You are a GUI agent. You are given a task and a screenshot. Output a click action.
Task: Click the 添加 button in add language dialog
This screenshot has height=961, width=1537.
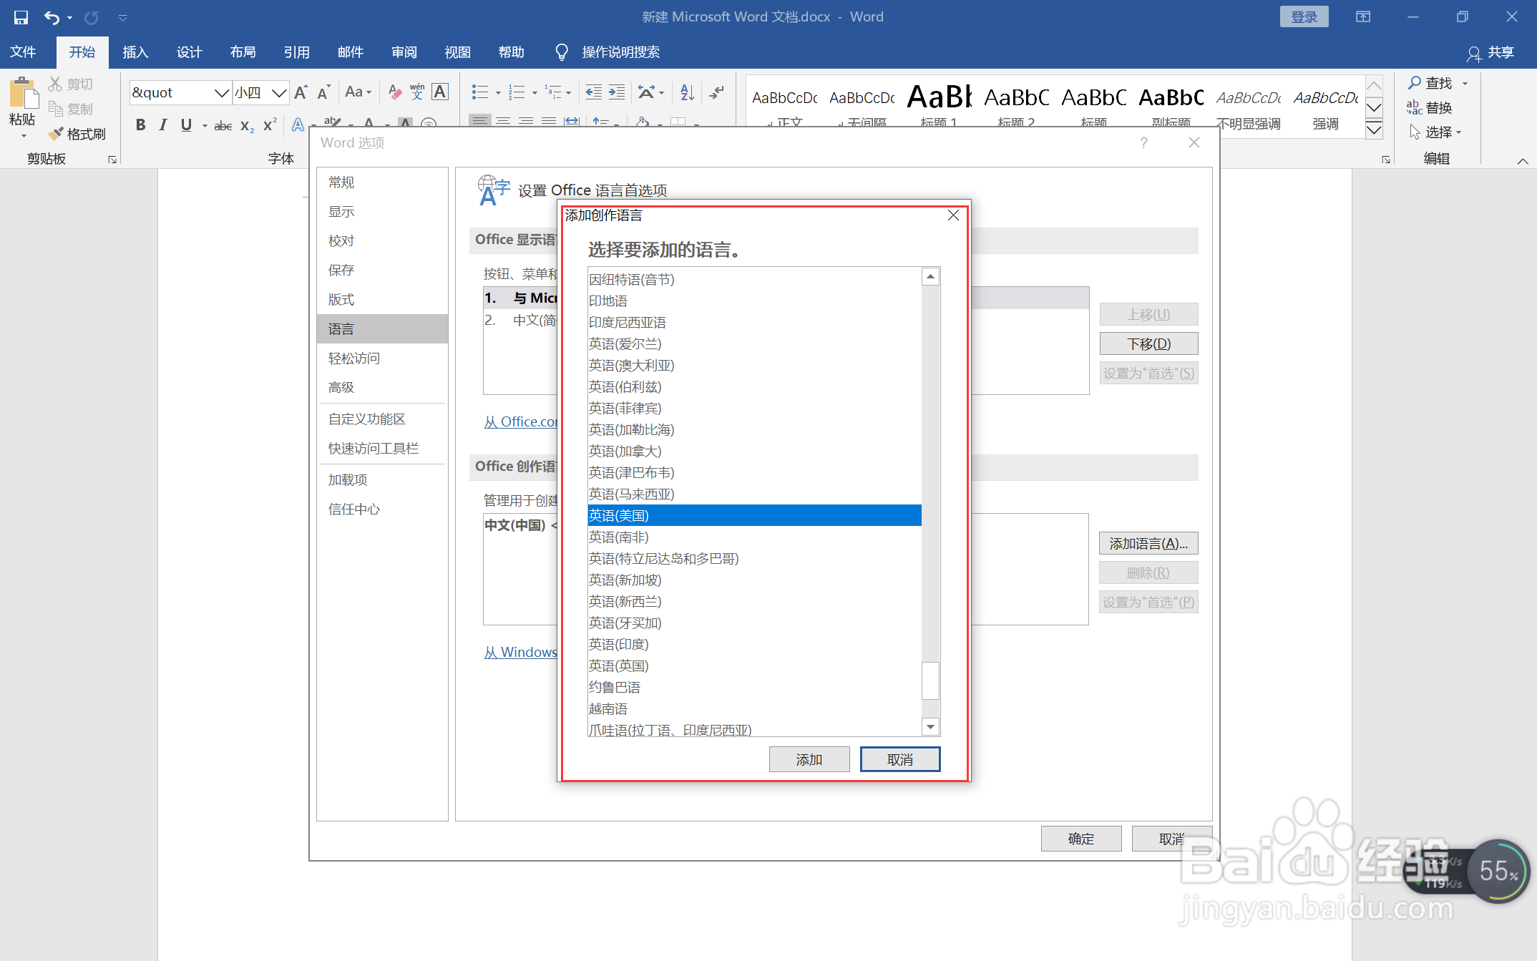pyautogui.click(x=809, y=759)
